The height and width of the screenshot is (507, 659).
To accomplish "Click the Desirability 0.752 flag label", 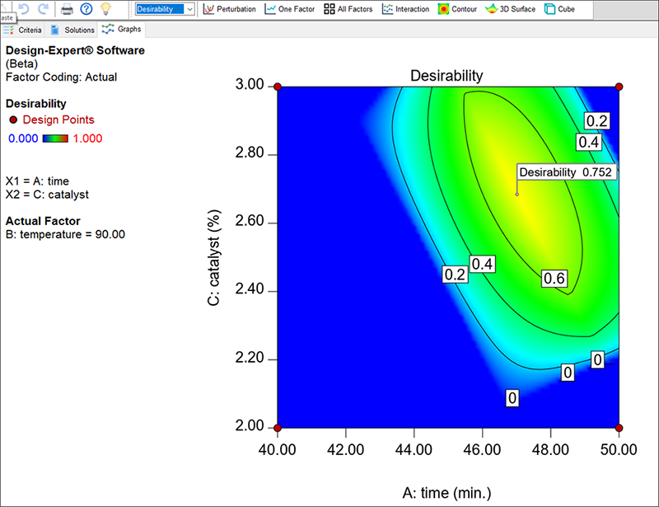I will [x=567, y=171].
